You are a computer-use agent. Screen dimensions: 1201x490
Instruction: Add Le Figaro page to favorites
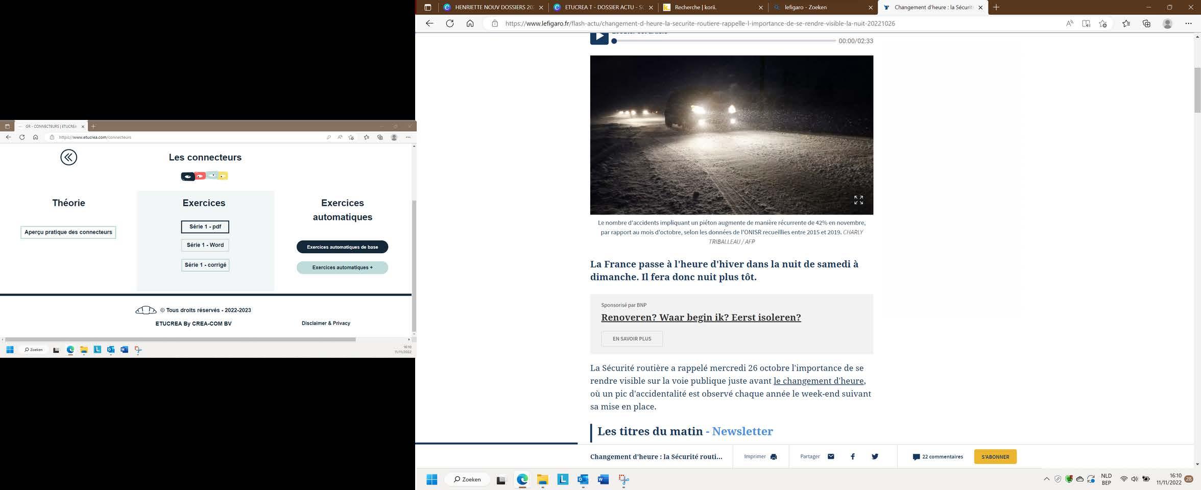1103,23
